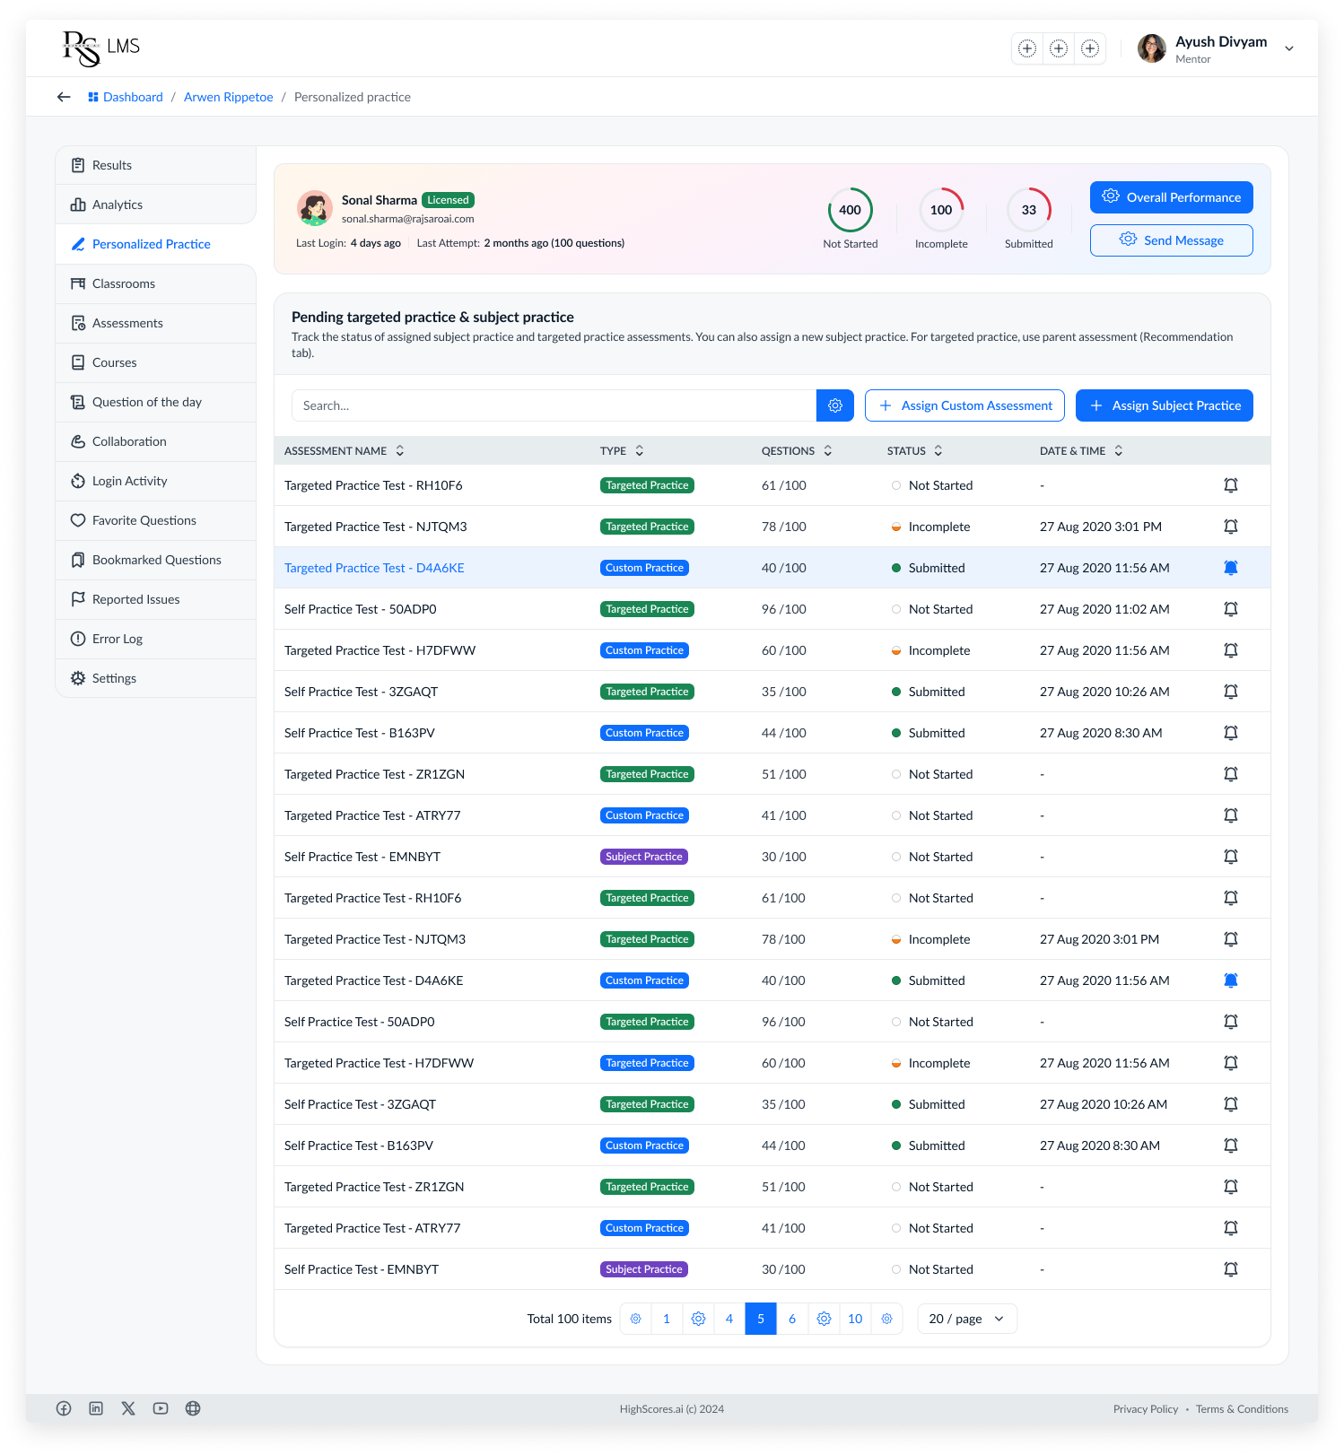This screenshot has width=1344, height=1455.
Task: Toggle bell for first RH10F6 row
Action: click(x=1231, y=485)
